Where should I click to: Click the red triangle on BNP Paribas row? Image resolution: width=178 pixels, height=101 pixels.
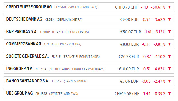coord(170,32)
